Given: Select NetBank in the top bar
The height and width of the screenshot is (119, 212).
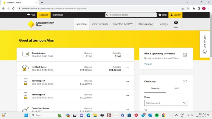Looking at the screenshot, I should click(44, 15).
